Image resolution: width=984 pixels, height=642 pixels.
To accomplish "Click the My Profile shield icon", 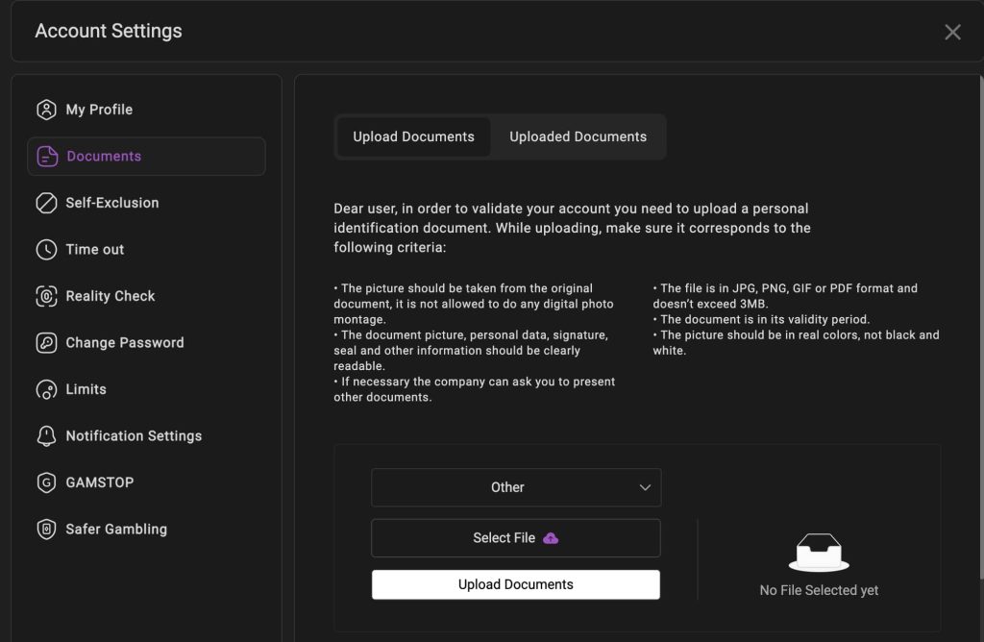I will coord(46,110).
